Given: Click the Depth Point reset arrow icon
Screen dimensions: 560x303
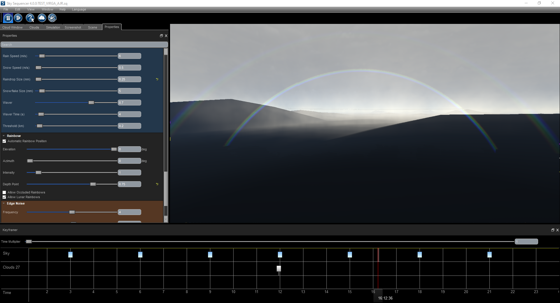Looking at the screenshot, I should pos(157,184).
